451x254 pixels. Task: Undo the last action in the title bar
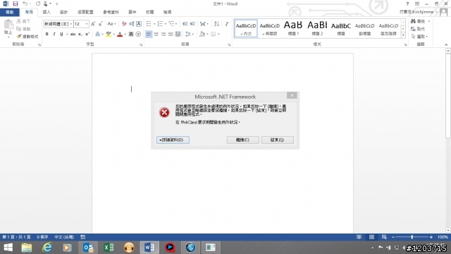point(25,4)
